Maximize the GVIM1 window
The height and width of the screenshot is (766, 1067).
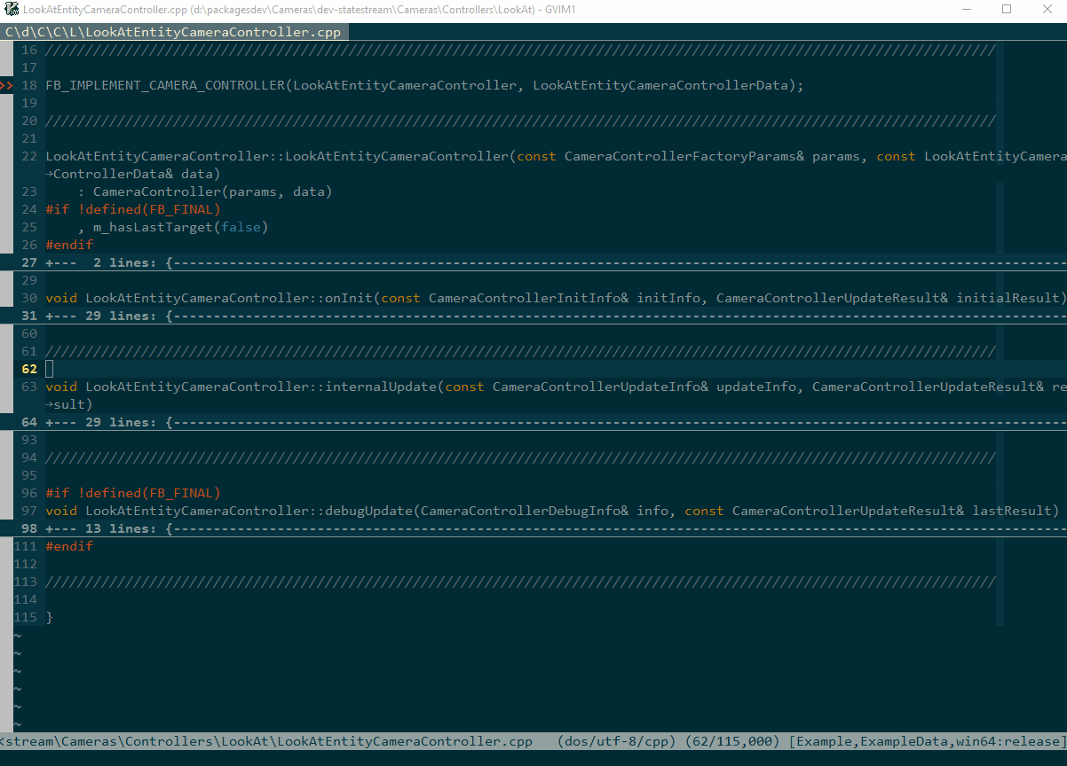[1006, 10]
